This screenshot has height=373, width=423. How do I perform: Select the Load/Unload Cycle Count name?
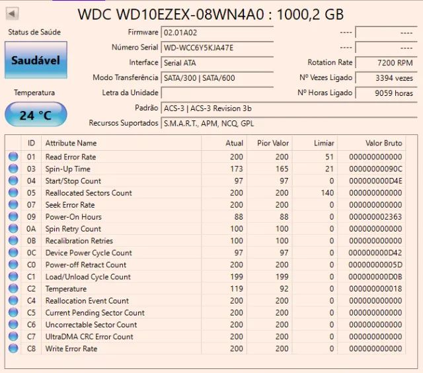[88, 276]
